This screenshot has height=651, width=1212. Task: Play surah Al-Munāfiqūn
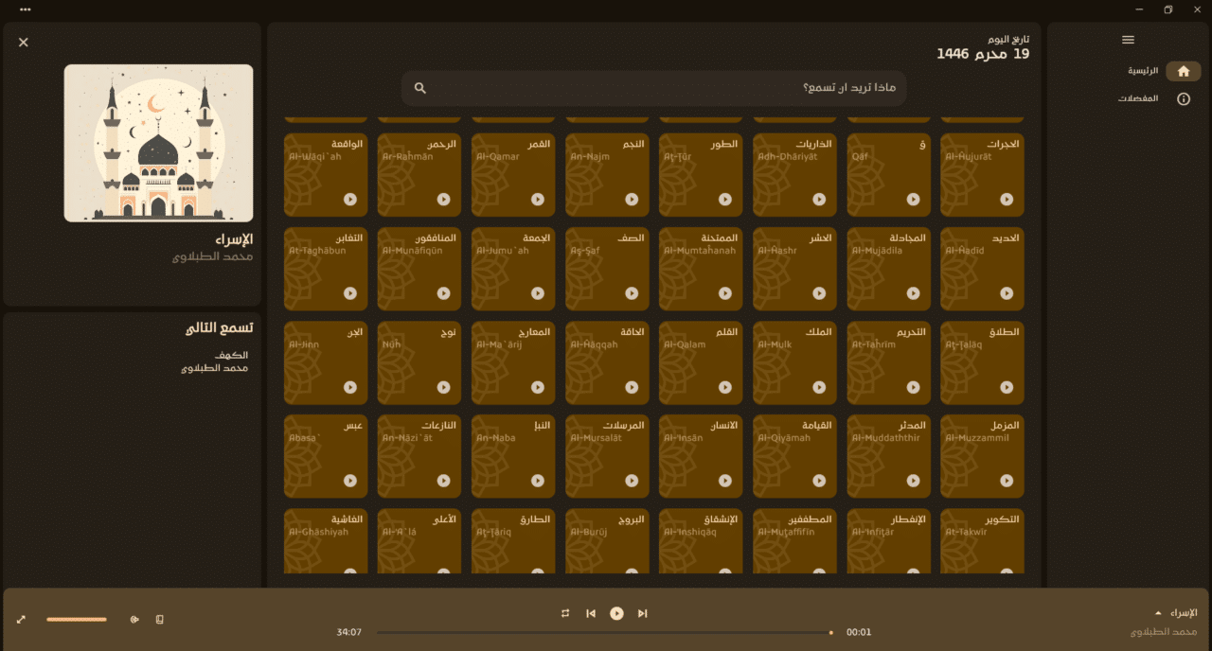443,293
